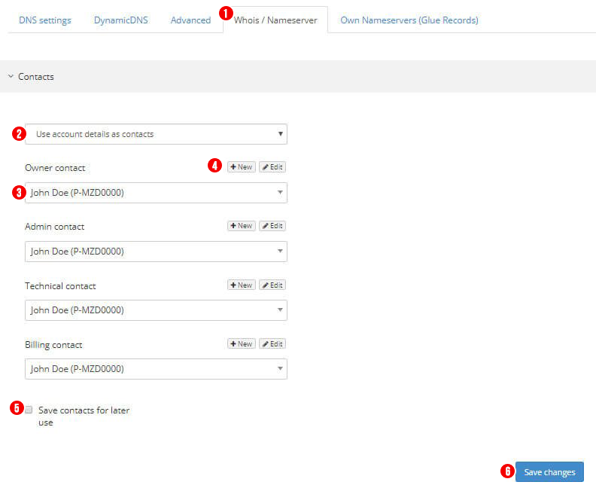This screenshot has width=596, height=488.
Task: Add a new Technical contact
Action: pos(242,285)
